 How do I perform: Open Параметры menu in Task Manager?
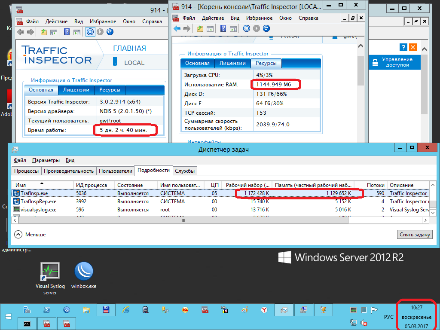click(x=46, y=160)
